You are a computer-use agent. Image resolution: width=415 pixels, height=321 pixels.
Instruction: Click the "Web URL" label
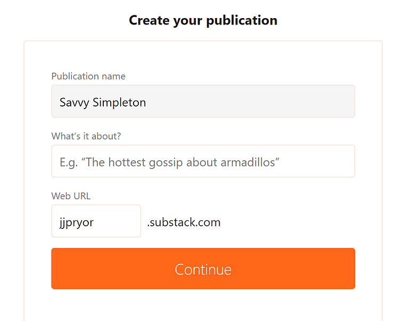(x=71, y=196)
